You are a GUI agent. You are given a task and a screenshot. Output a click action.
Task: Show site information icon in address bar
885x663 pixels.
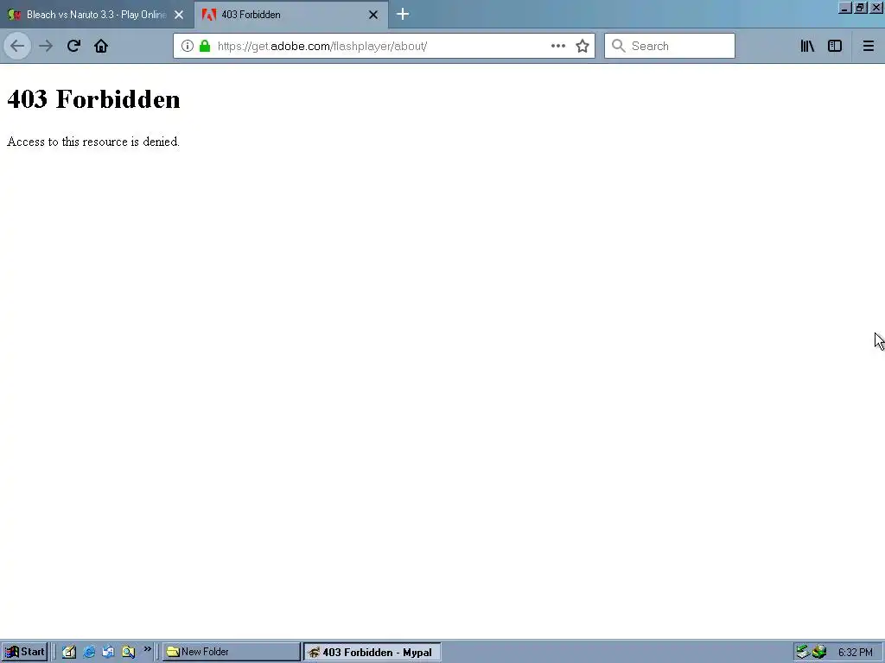point(188,46)
